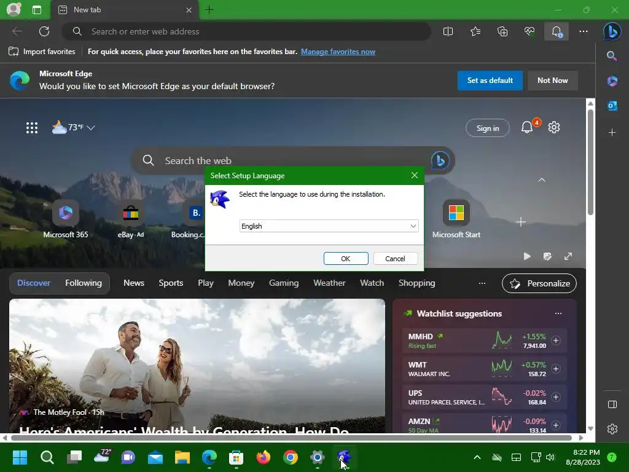Image resolution: width=629 pixels, height=472 pixels.
Task: Open Watchlist suggestions more options
Action: pyautogui.click(x=558, y=313)
